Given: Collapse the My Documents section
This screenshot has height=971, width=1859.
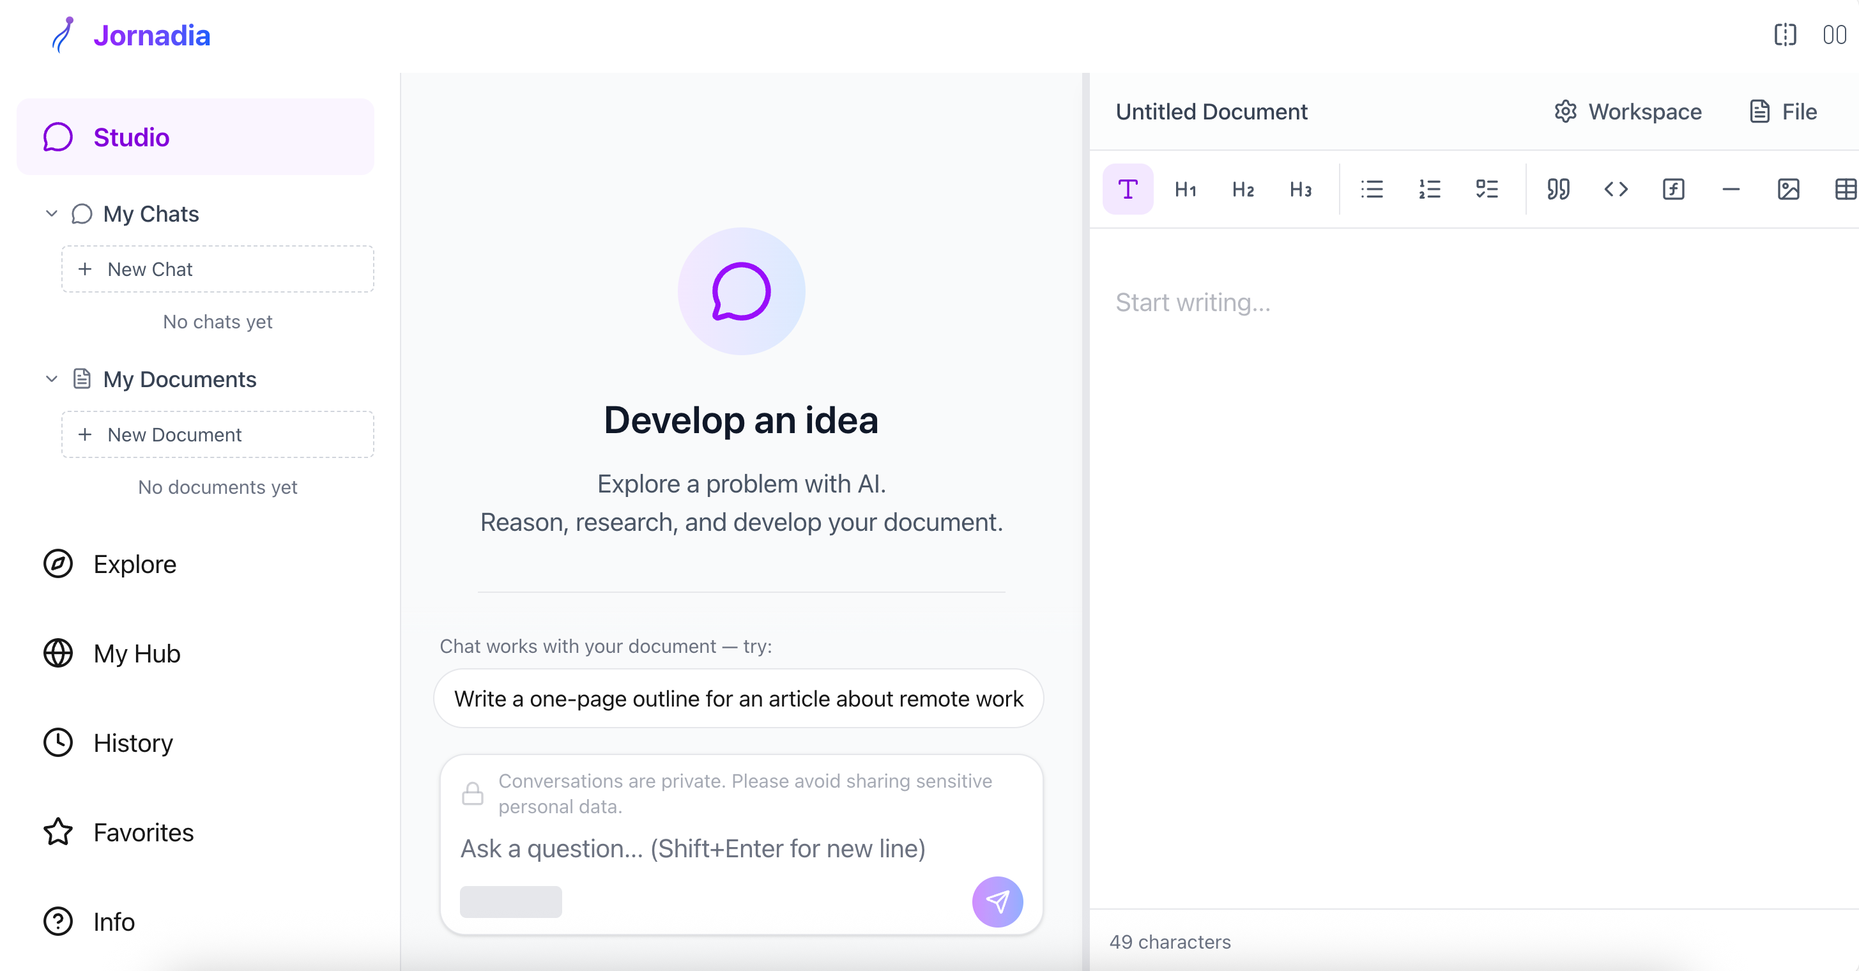Looking at the screenshot, I should 51,379.
